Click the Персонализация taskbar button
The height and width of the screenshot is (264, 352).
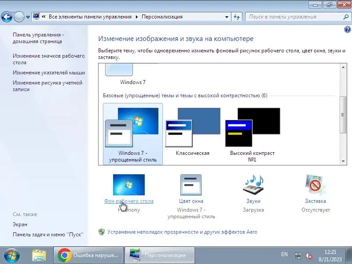(160, 255)
